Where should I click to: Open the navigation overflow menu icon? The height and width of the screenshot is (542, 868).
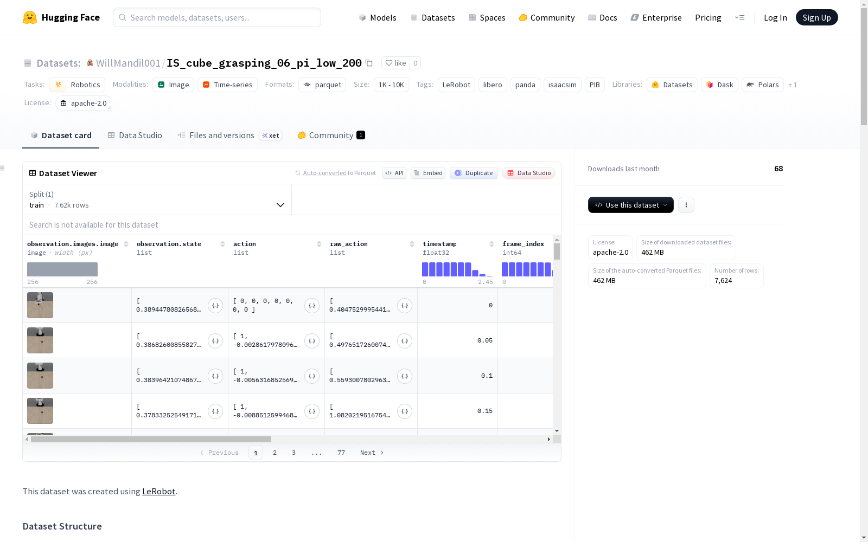pyautogui.click(x=739, y=17)
